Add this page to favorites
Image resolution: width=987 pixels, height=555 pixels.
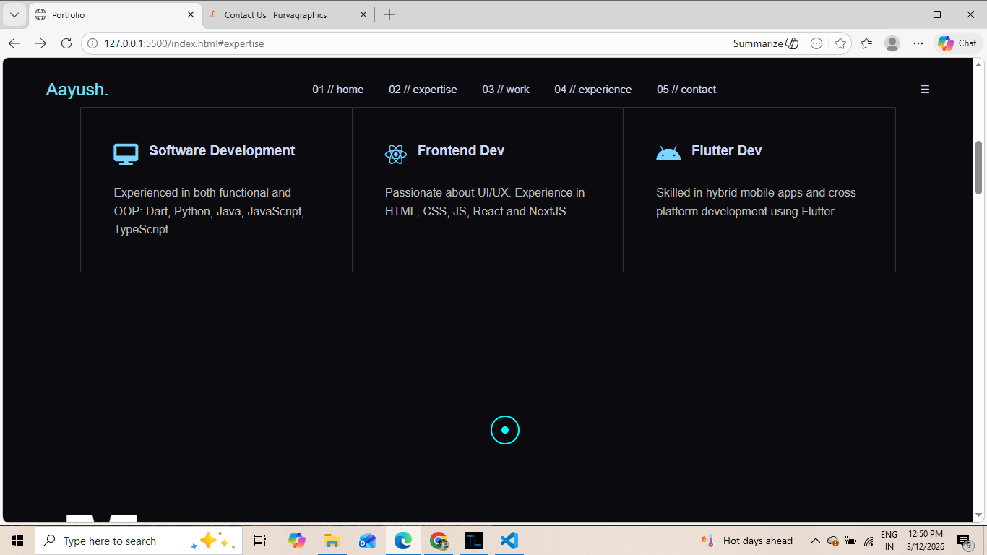tap(840, 43)
